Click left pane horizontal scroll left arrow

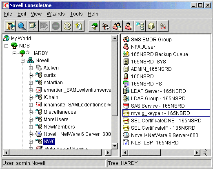tap(6, 153)
